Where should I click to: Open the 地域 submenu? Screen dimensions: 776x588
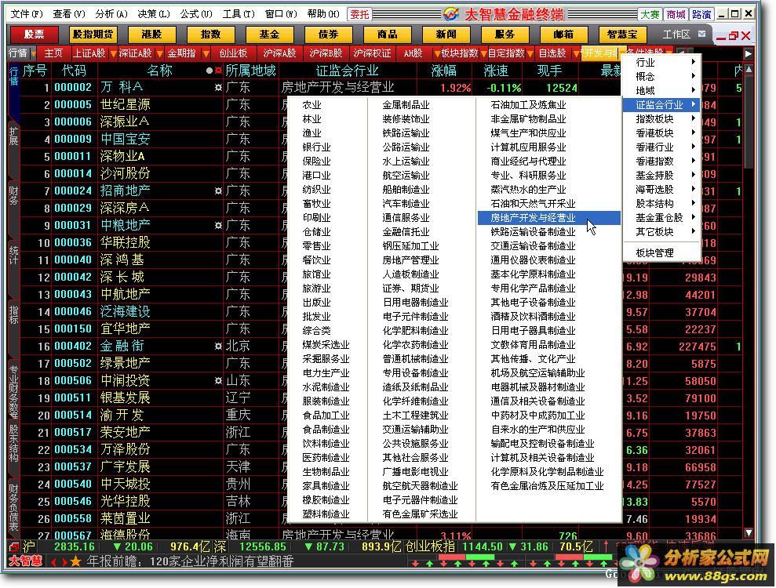(x=661, y=90)
